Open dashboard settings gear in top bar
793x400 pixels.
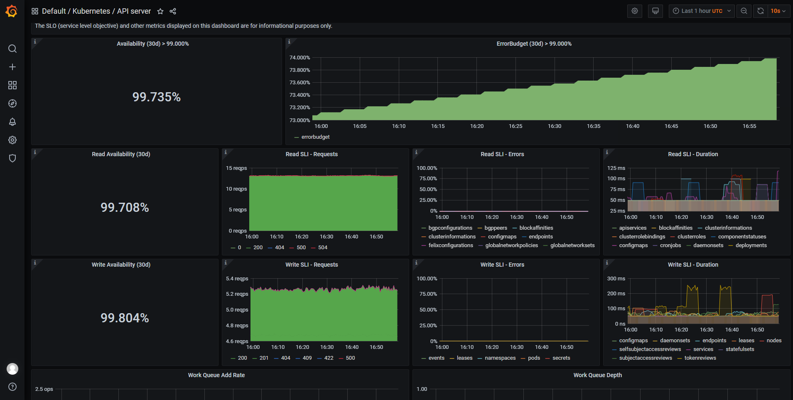tap(634, 11)
